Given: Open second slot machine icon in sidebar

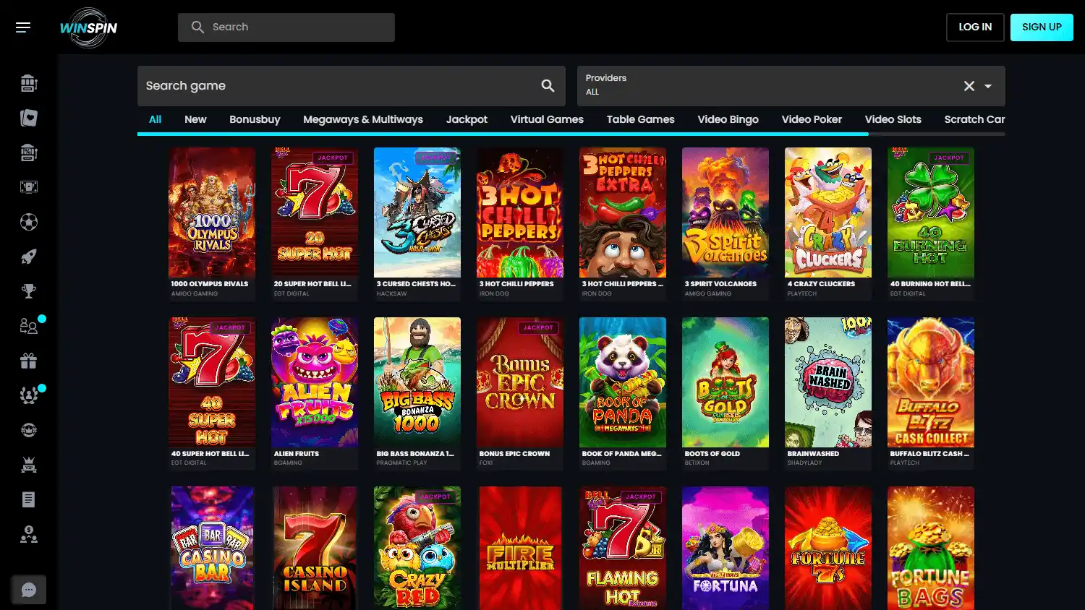Looking at the screenshot, I should (x=29, y=153).
